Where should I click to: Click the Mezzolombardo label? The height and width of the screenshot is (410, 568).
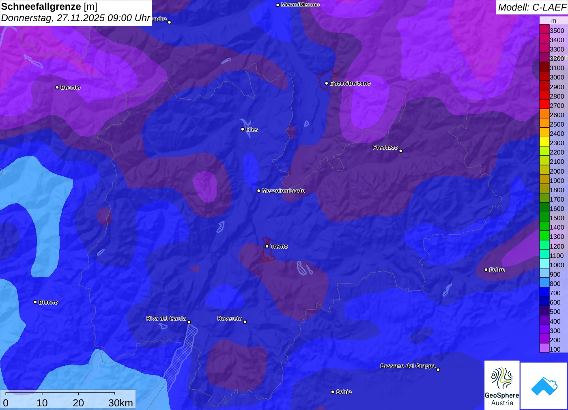click(x=283, y=191)
